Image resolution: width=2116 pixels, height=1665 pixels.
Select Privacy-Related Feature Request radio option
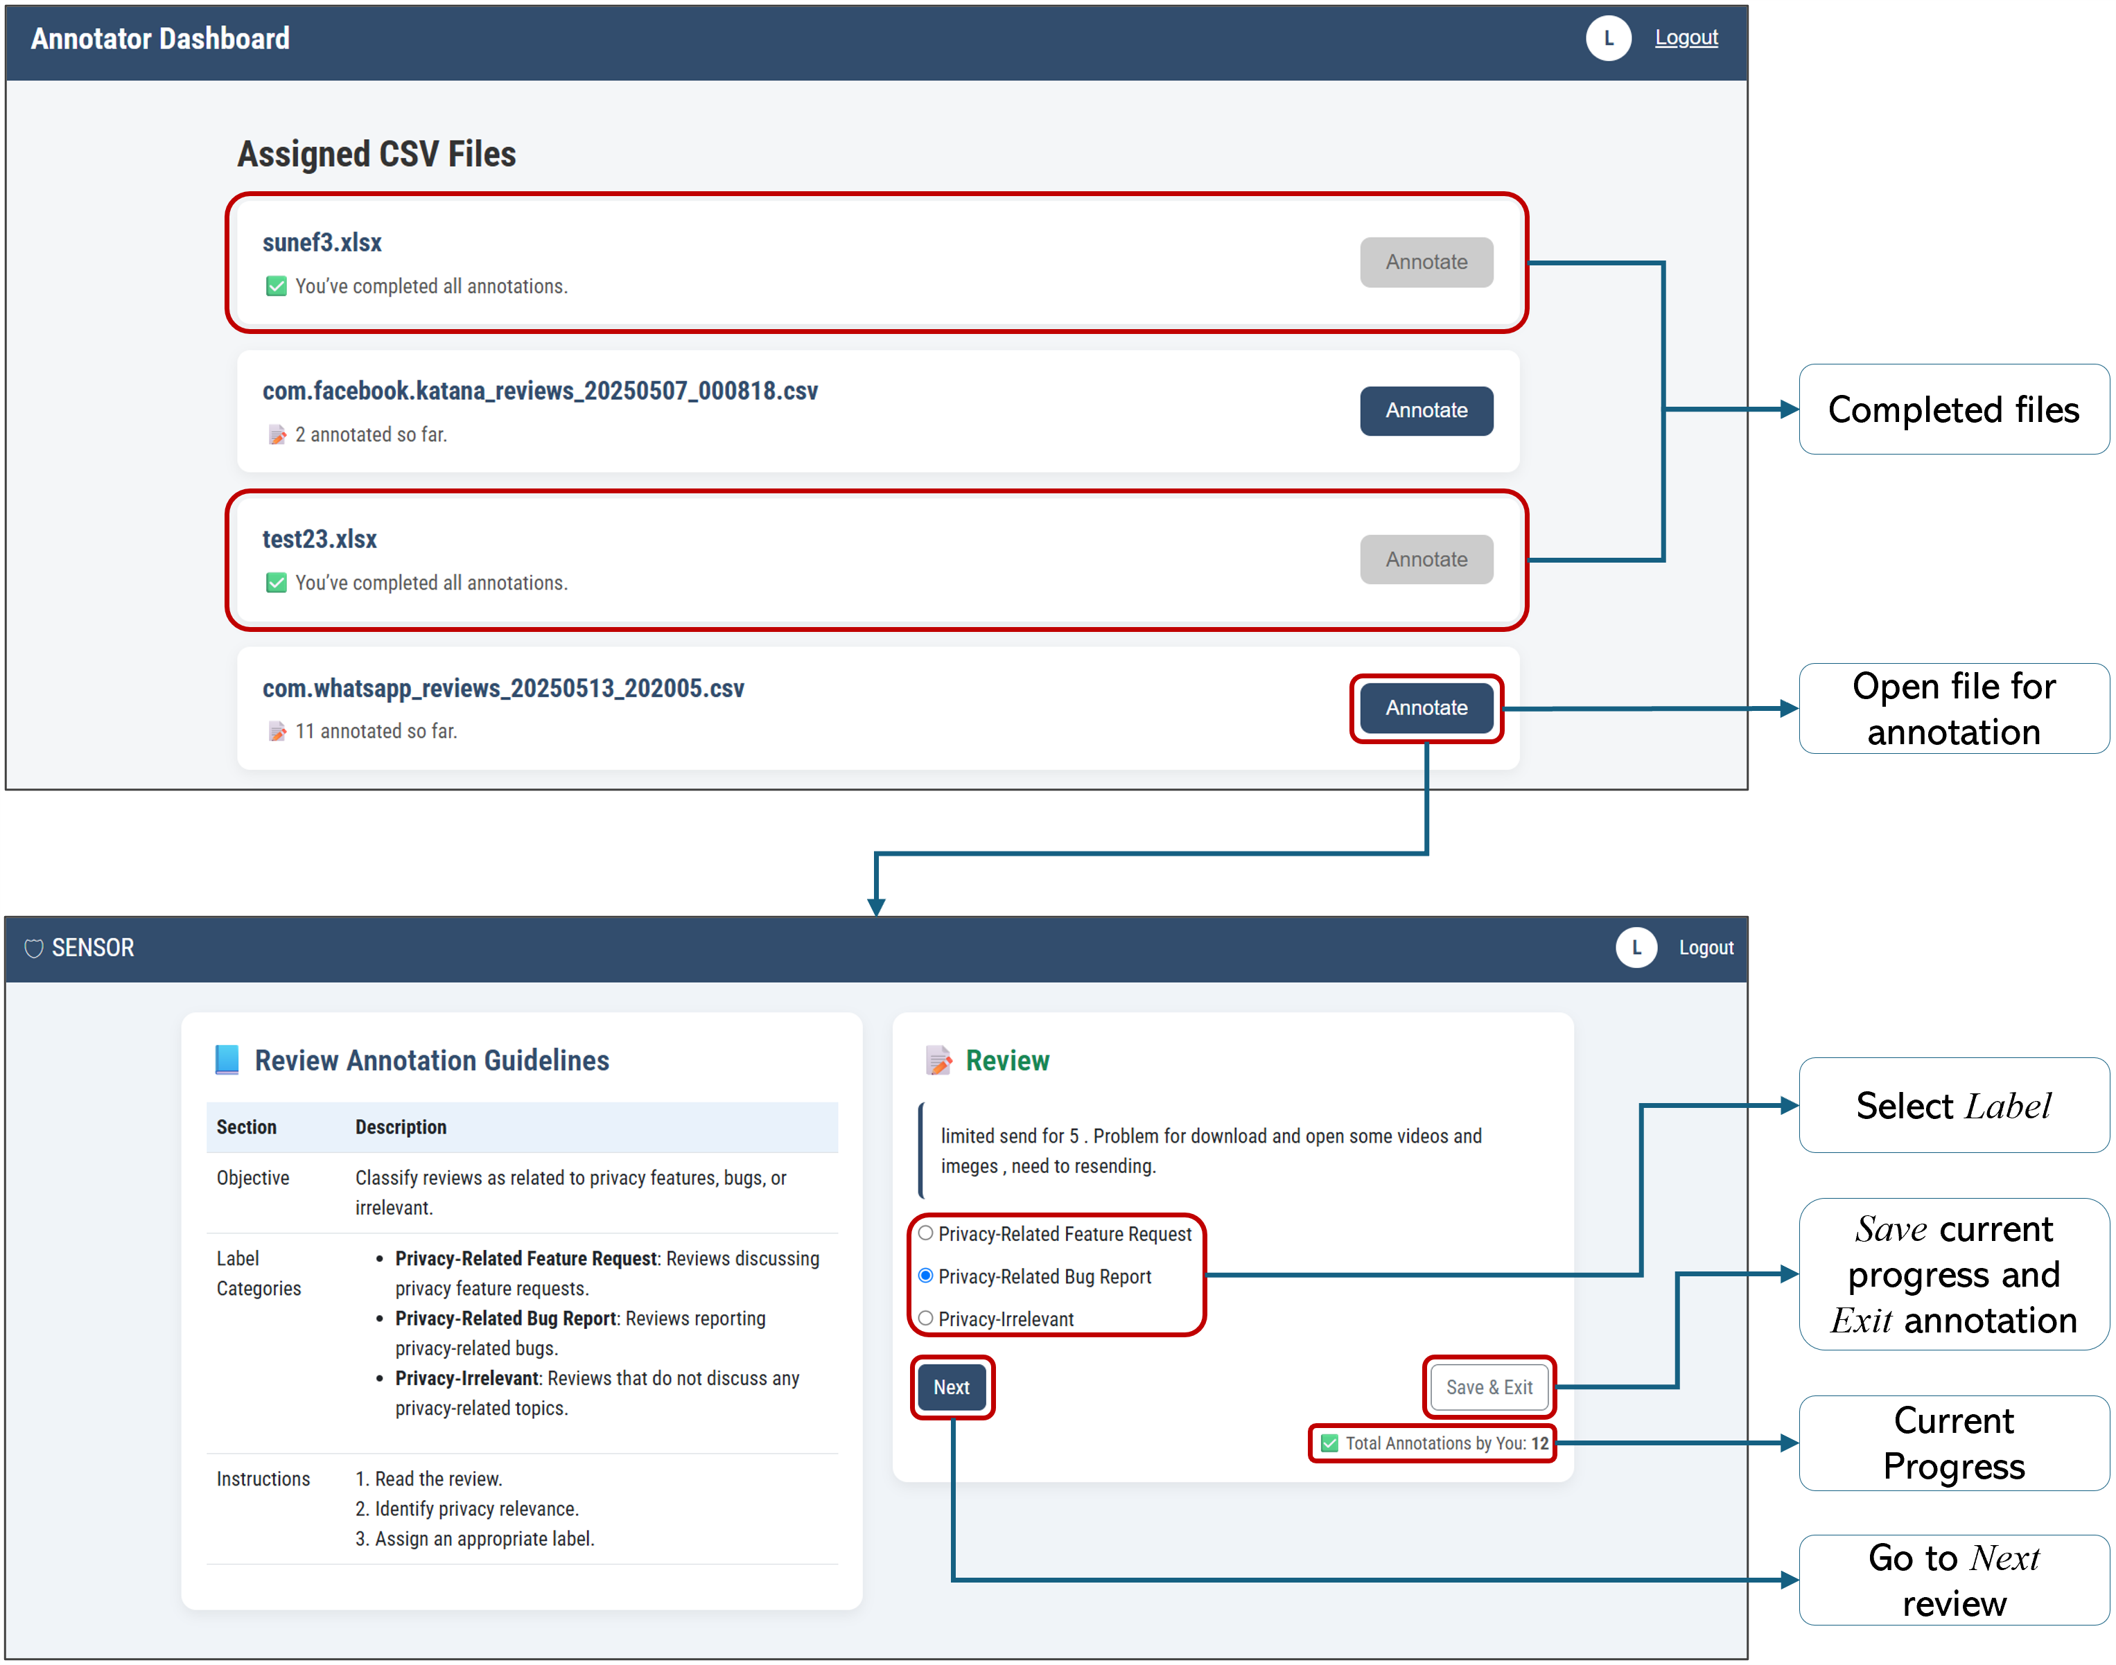[x=925, y=1233]
